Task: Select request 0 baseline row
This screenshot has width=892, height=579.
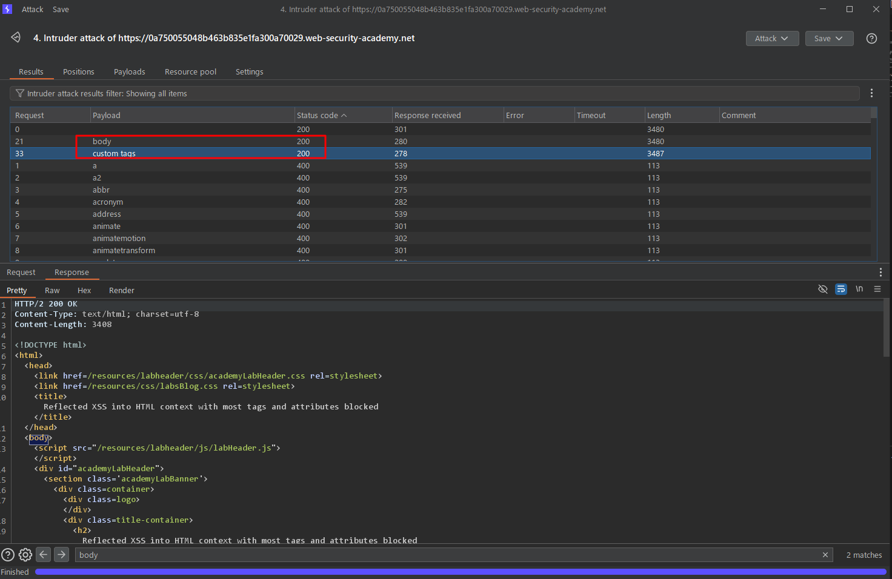Action: [x=441, y=129]
